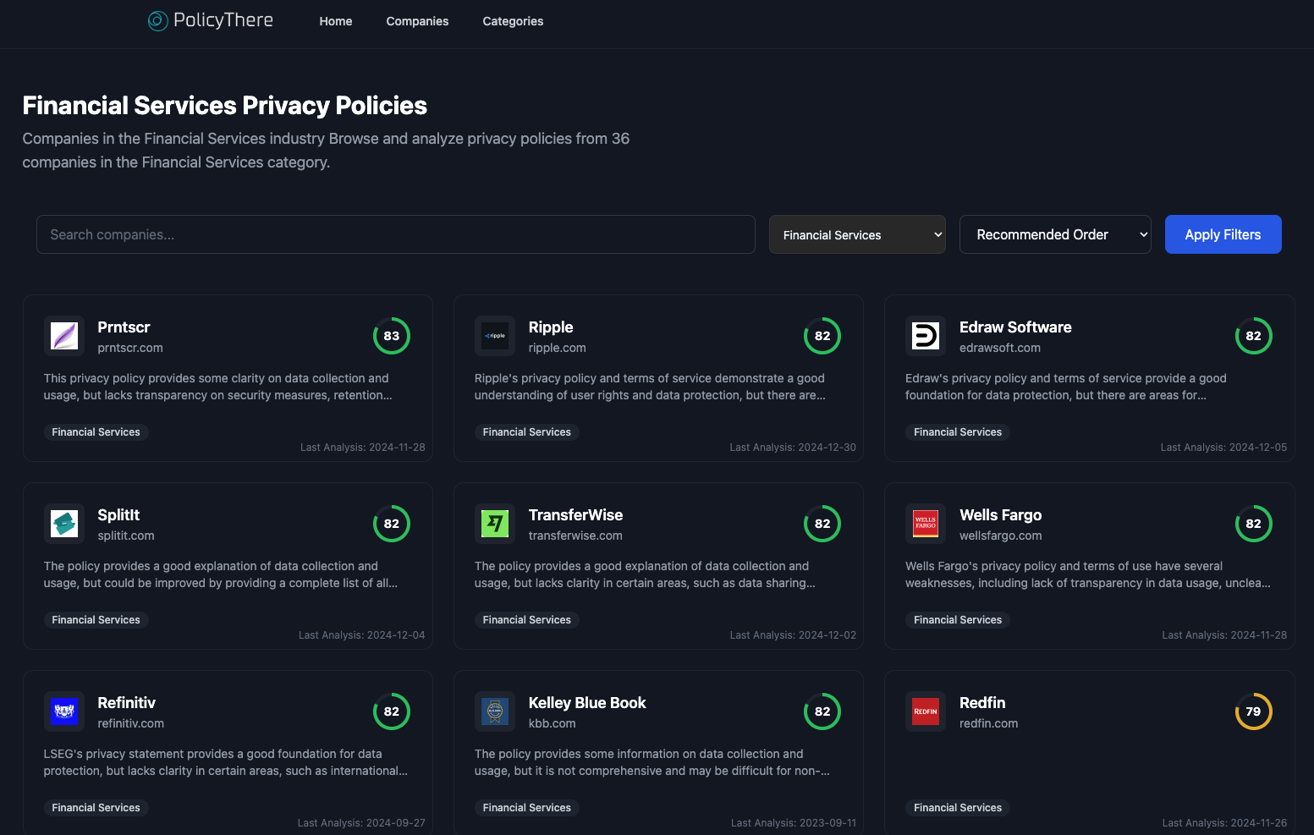Click Wells Fargo's score ring 82
This screenshot has width=1314, height=835.
[1254, 524]
